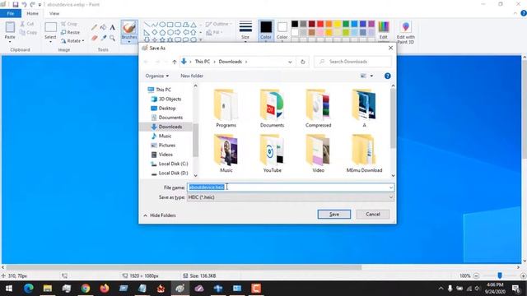Open the Rotate dropdown in Paint
Screen dimensions: 527x296
pyautogui.click(x=72, y=40)
